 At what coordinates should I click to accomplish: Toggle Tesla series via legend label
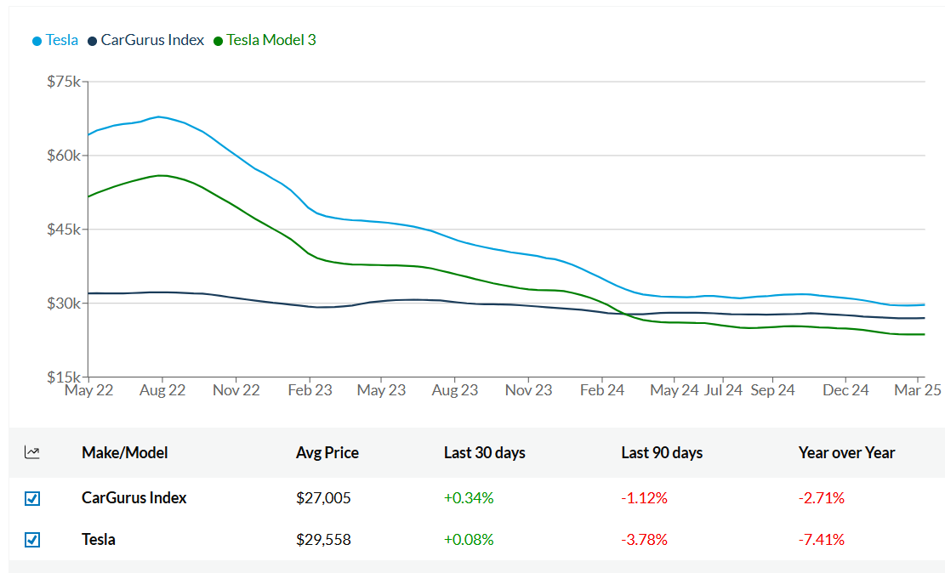click(x=62, y=40)
